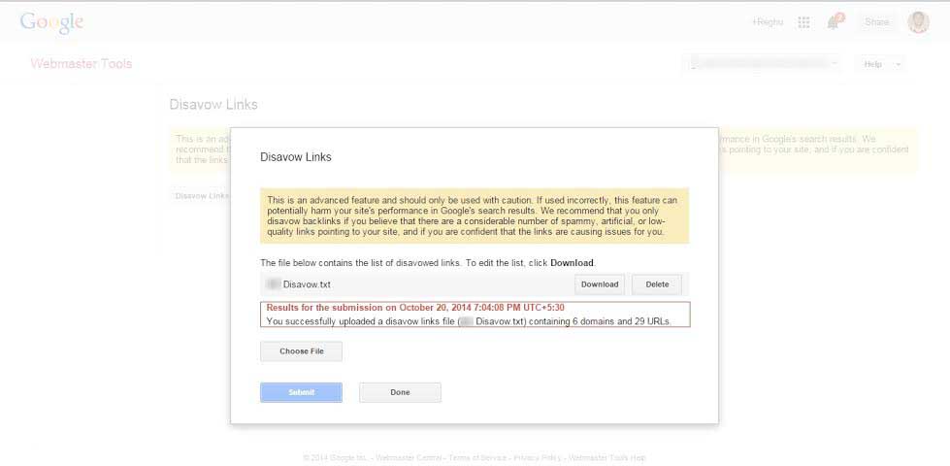
Task: Click the Choose File button
Action: 301,351
